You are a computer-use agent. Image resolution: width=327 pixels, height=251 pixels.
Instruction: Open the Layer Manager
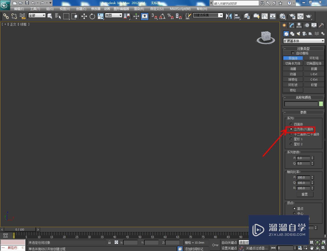(247, 16)
